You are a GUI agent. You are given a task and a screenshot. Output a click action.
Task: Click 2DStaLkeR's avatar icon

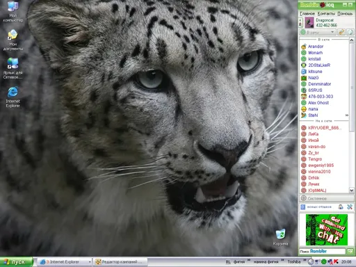(304, 65)
